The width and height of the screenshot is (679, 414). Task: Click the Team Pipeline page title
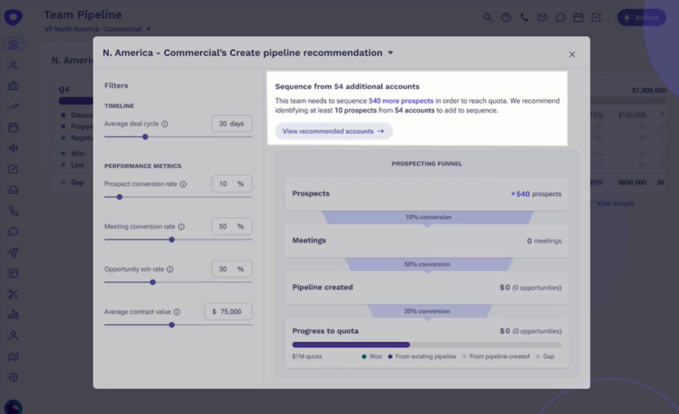(83, 15)
